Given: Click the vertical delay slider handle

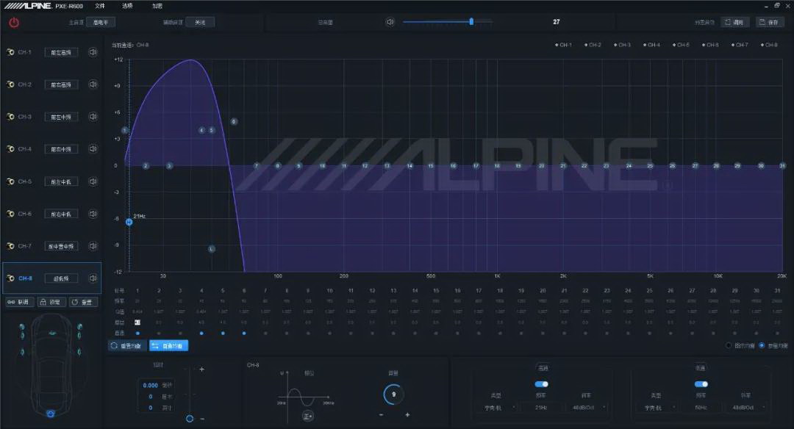Looking at the screenshot, I should point(190,419).
